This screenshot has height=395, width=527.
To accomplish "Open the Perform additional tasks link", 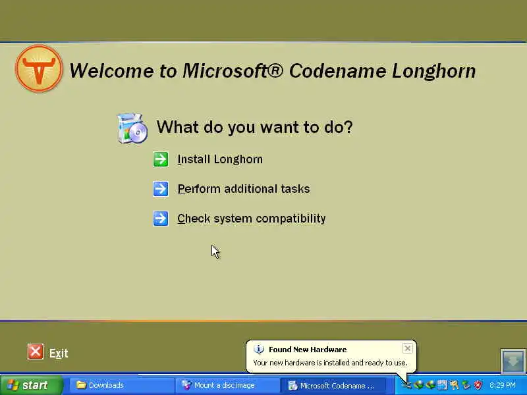I will point(244,189).
